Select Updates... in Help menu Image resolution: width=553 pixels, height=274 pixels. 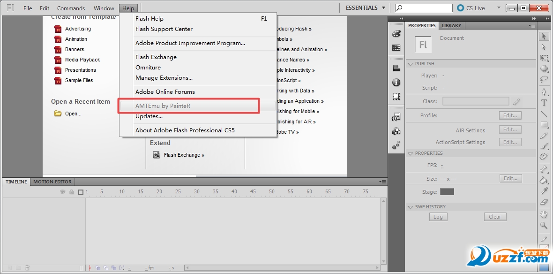tap(198, 116)
